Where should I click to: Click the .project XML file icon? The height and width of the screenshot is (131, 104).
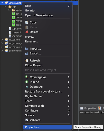click(10, 32)
